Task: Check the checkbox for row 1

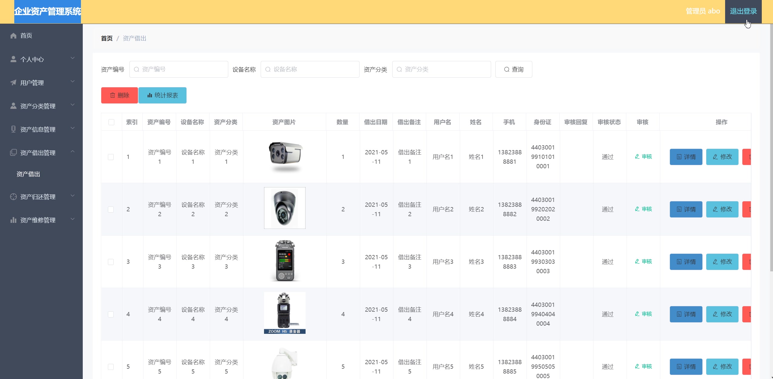Action: (111, 157)
